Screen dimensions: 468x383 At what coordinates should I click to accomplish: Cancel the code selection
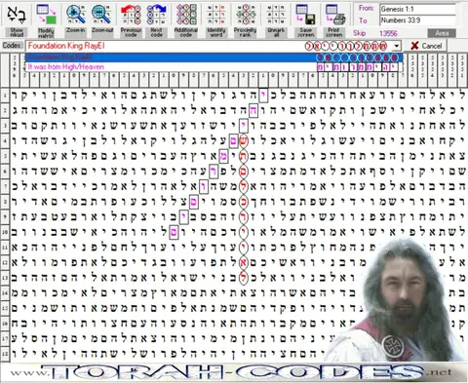426,46
